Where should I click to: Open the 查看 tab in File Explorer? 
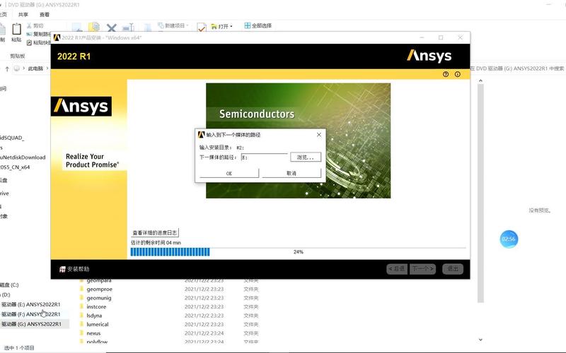click(45, 14)
